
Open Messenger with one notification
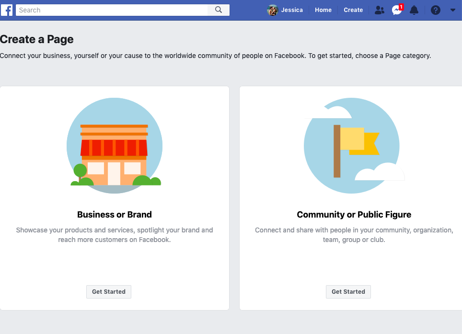click(397, 11)
